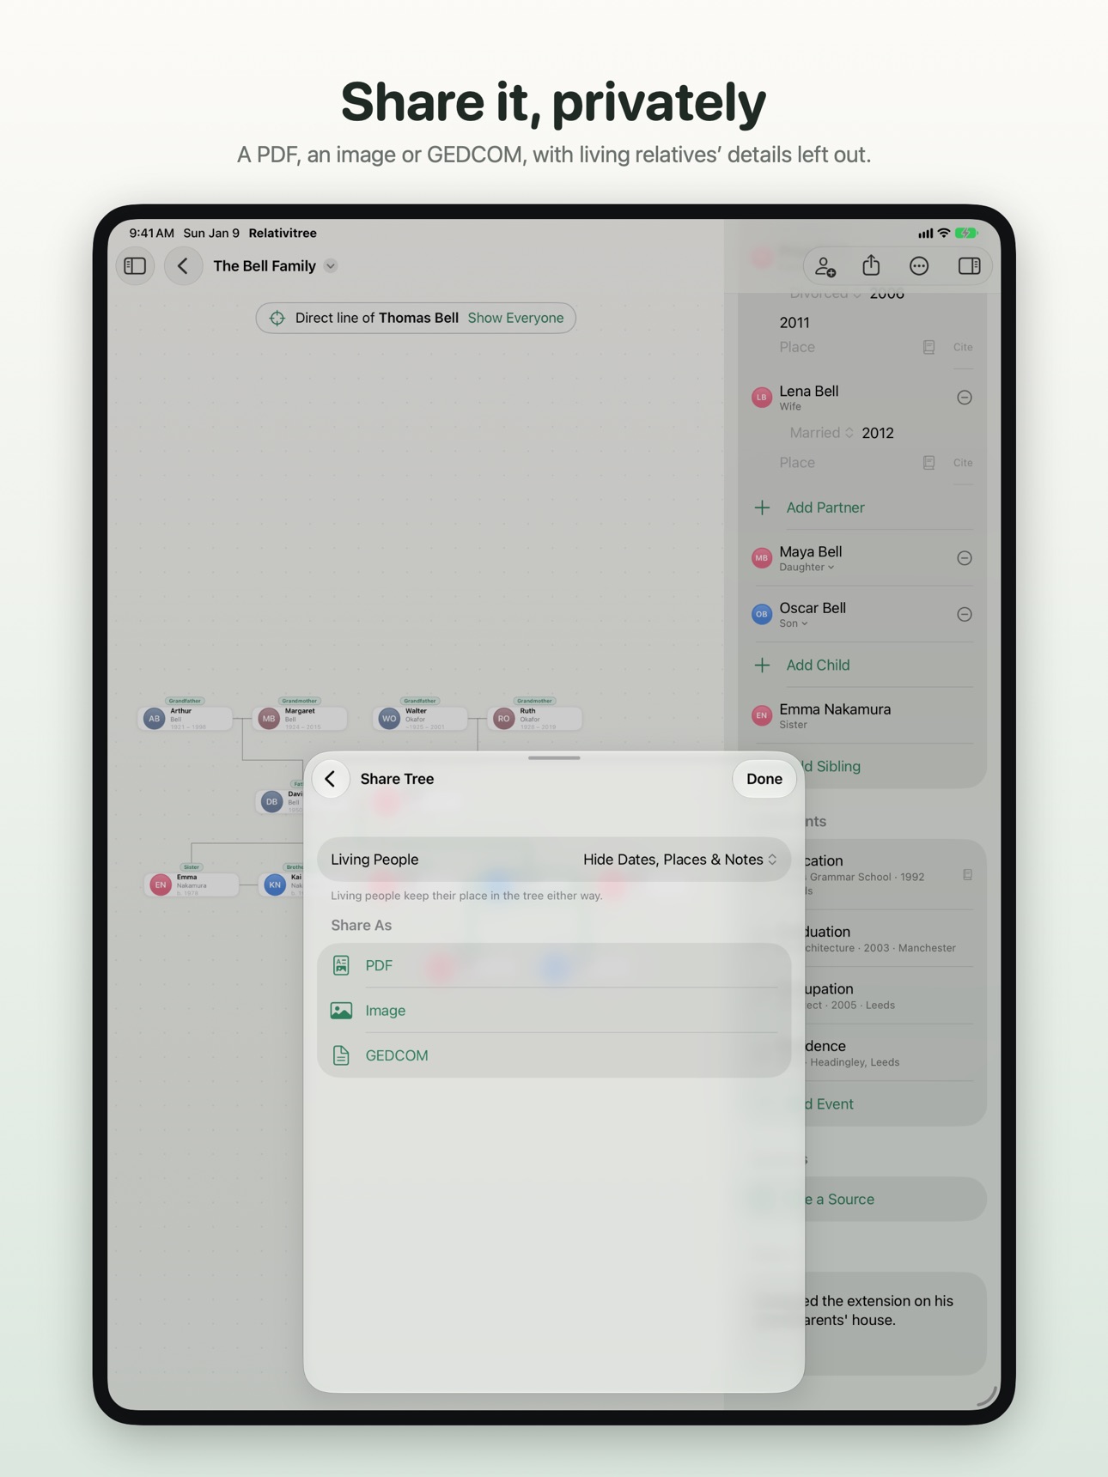Remove Oscar Bell from children
This screenshot has width=1108, height=1477.
pyautogui.click(x=965, y=614)
